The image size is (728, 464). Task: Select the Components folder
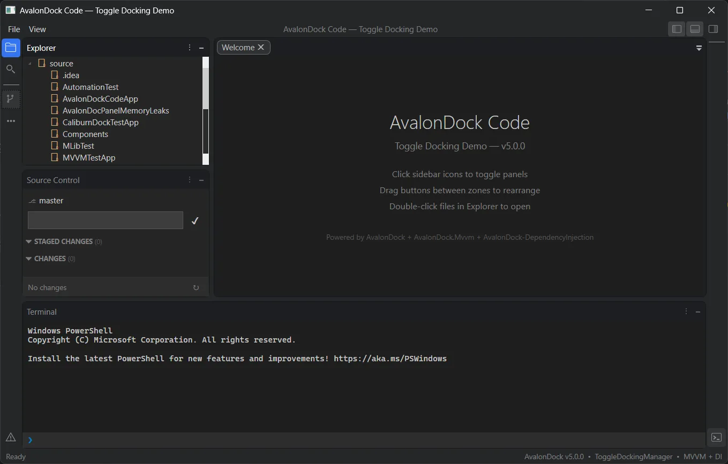pos(85,134)
